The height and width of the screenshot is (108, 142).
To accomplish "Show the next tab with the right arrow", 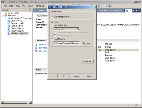I will coord(136,11).
